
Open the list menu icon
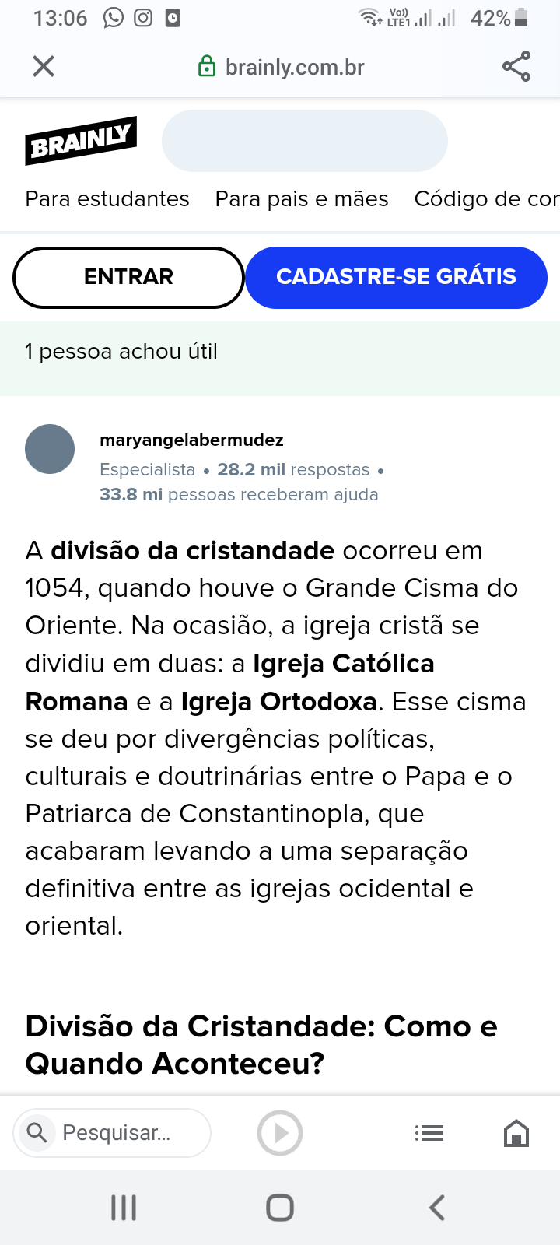(429, 1133)
